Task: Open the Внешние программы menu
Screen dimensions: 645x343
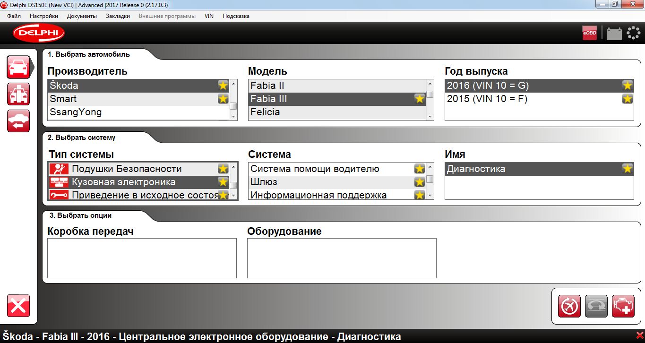Action: click(167, 16)
